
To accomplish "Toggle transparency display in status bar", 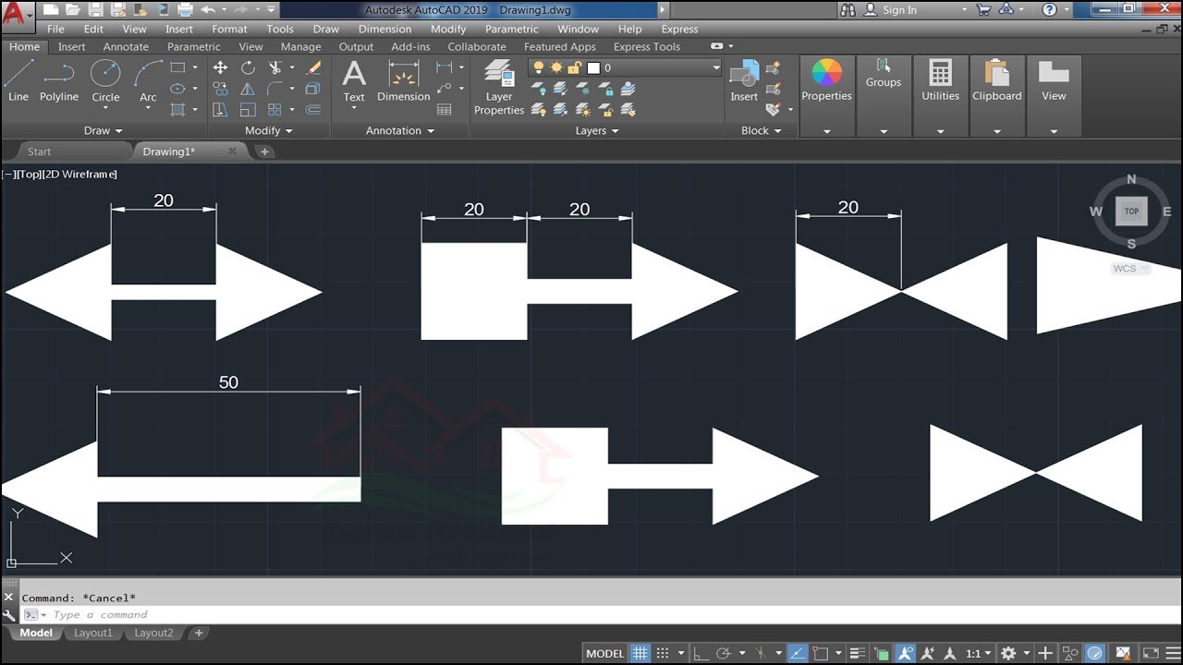I will coord(882,653).
